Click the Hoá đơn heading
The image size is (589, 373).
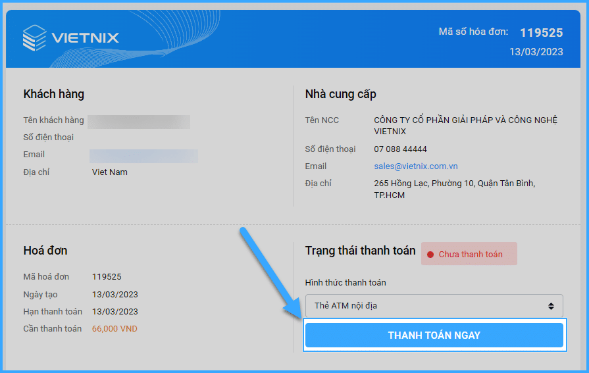[x=45, y=251]
